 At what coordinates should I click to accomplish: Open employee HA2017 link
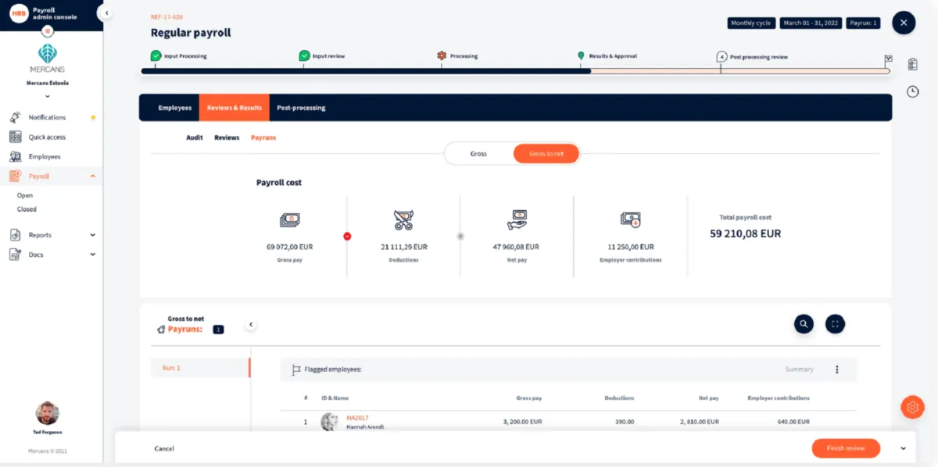357,418
